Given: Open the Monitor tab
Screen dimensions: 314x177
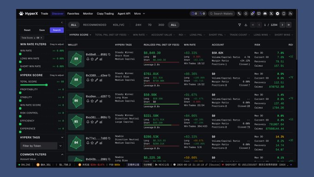Looking at the screenshot, I should pyautogui.click(x=88, y=13).
